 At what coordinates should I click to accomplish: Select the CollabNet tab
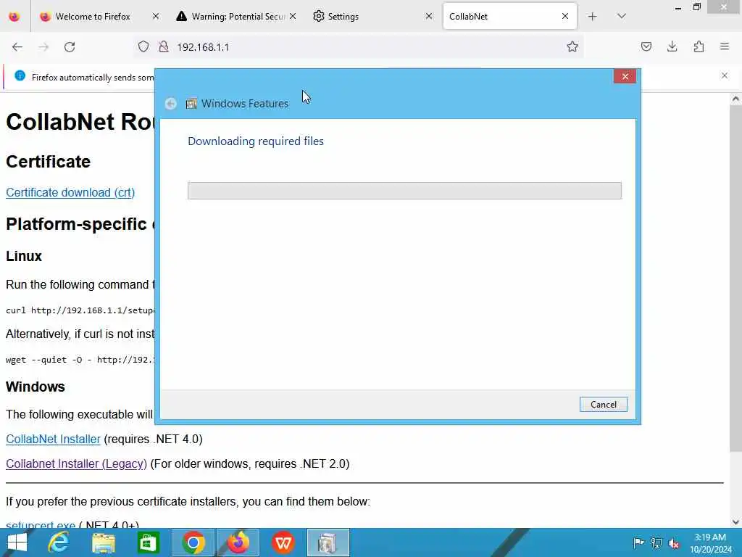click(501, 17)
